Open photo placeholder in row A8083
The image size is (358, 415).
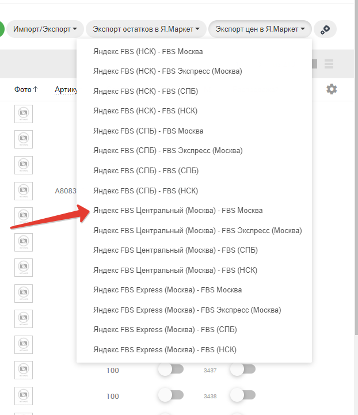point(24,191)
